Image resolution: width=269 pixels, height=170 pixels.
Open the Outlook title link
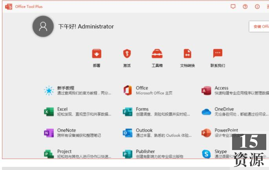point(144,130)
